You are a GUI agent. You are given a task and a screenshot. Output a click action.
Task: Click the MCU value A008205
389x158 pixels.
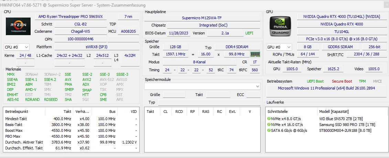128,32
